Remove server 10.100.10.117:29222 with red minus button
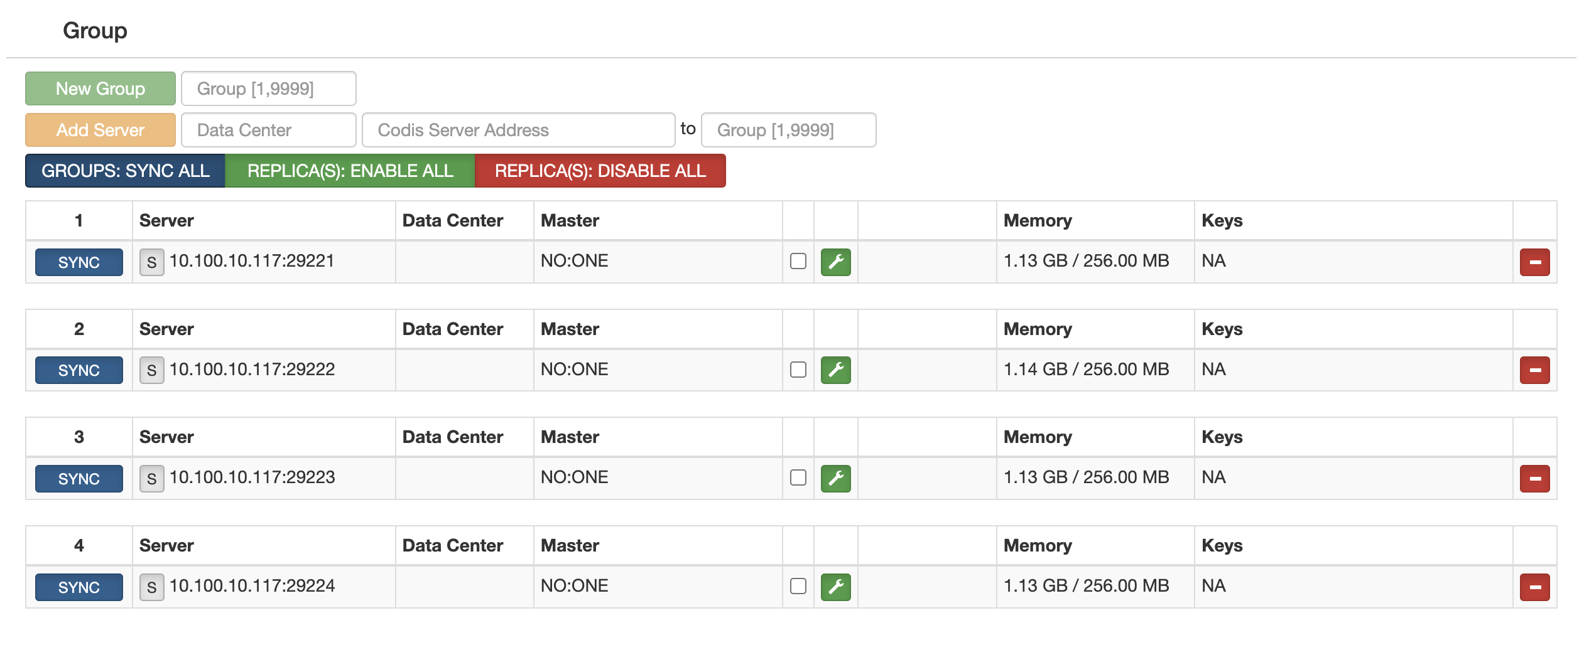Image resolution: width=1584 pixels, height=645 pixels. tap(1534, 370)
